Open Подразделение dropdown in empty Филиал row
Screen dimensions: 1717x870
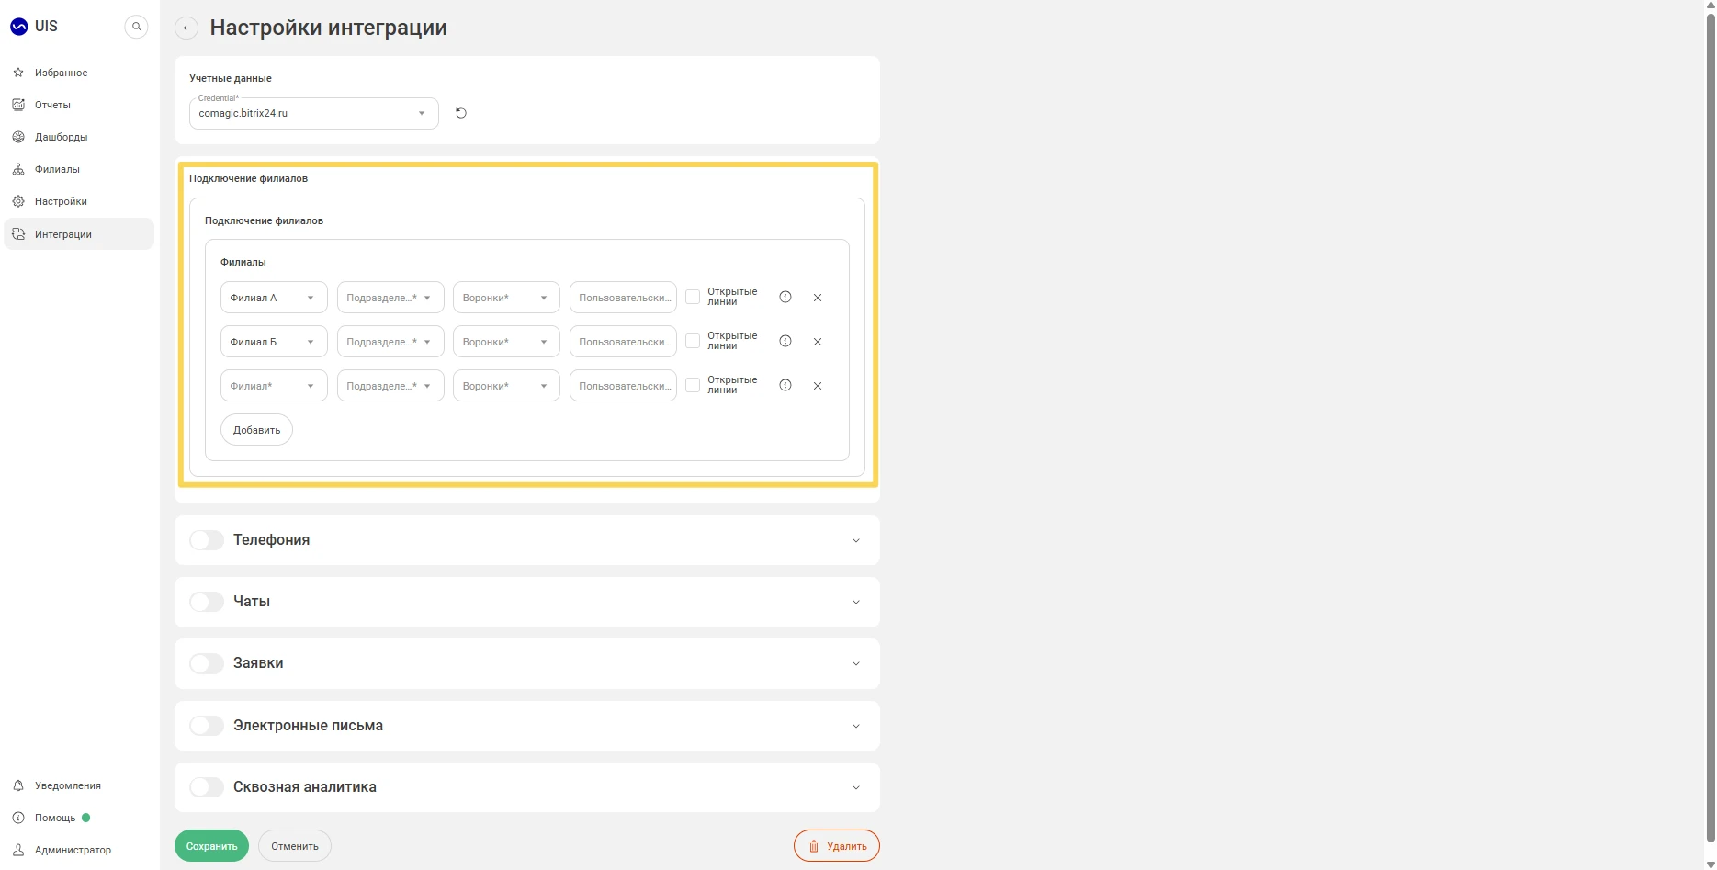(390, 386)
